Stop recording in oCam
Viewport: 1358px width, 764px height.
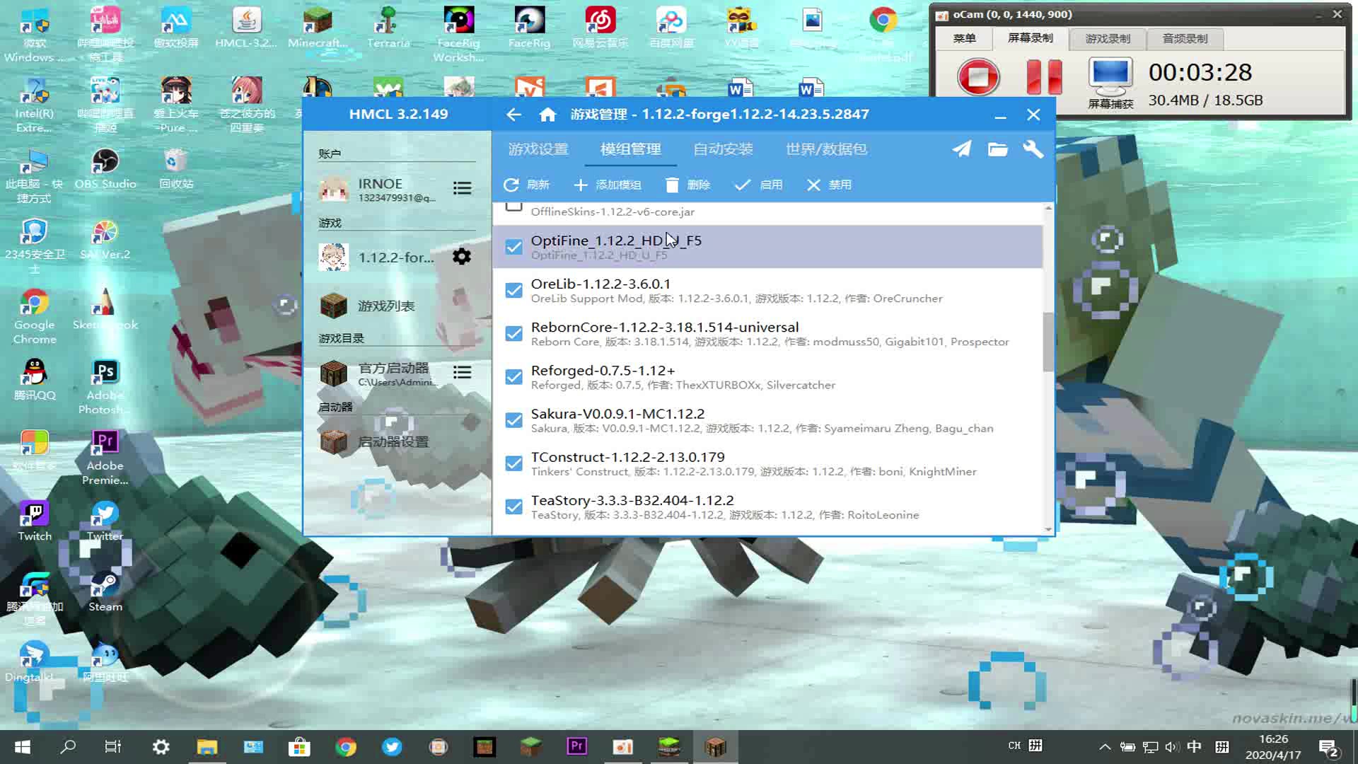click(978, 76)
